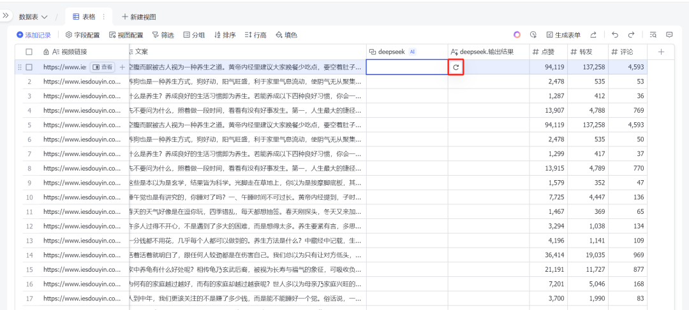Open 字段配置 field settings
This screenshot has height=310, width=689.
click(x=82, y=35)
